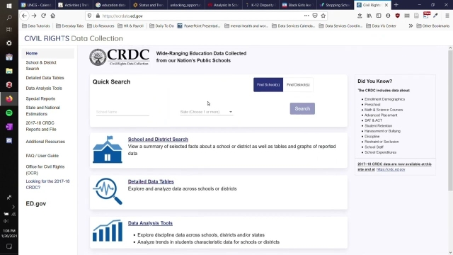This screenshot has width=453, height=255.
Task: Switch to Black Girls Are tab
Action: (298, 5)
